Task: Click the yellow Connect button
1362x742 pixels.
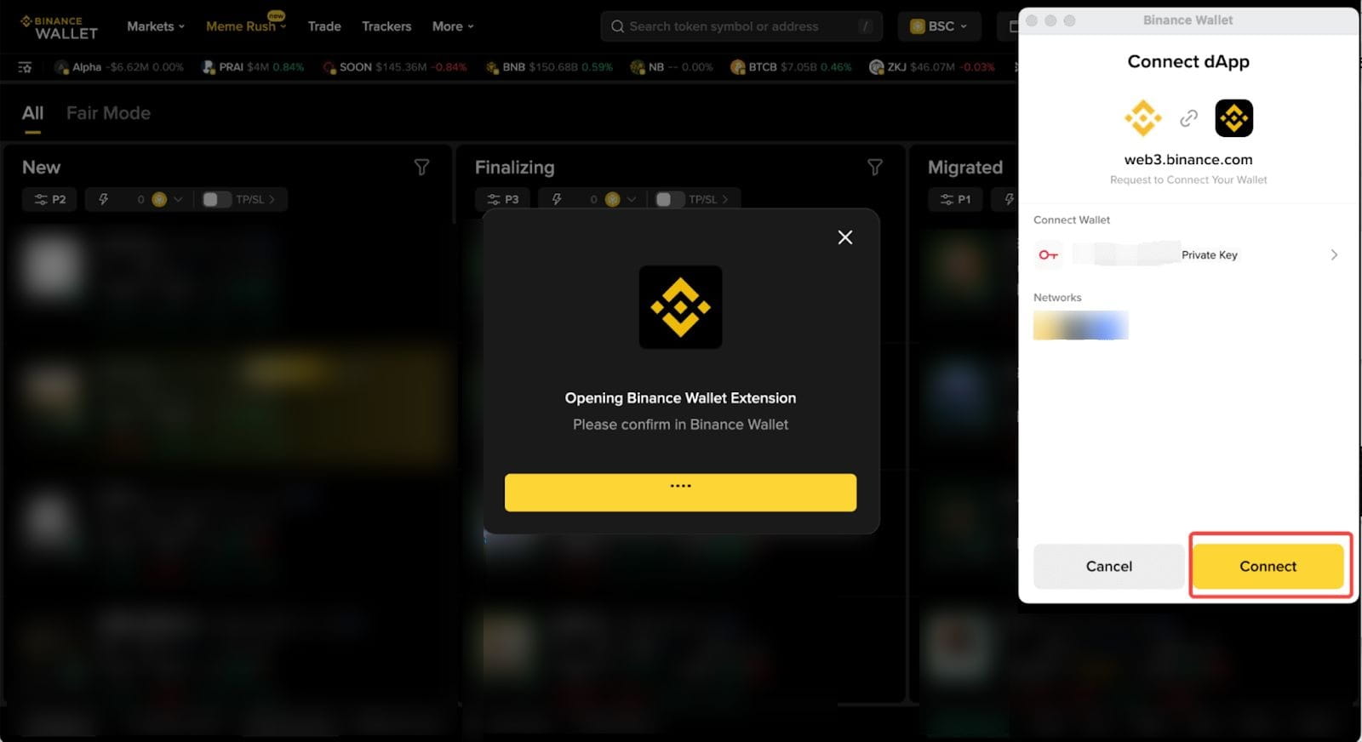Action: (1268, 566)
